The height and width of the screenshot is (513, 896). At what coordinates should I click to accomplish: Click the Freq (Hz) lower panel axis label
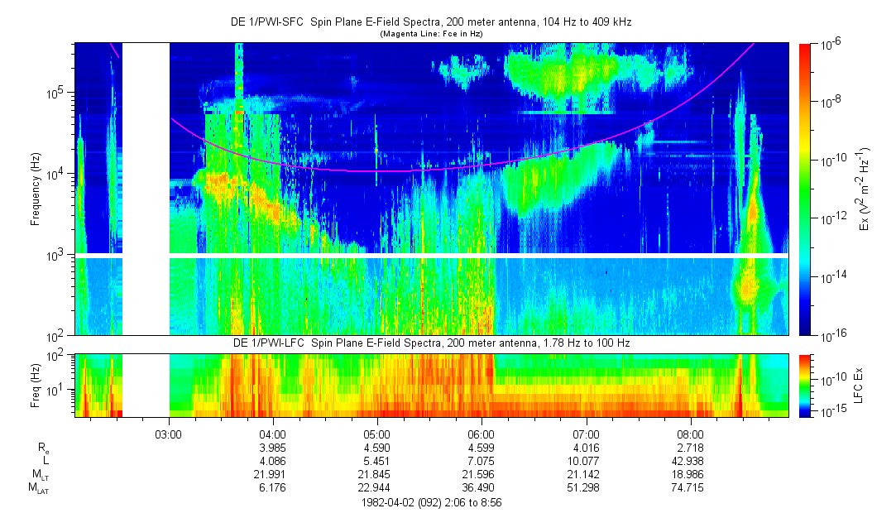tap(36, 385)
